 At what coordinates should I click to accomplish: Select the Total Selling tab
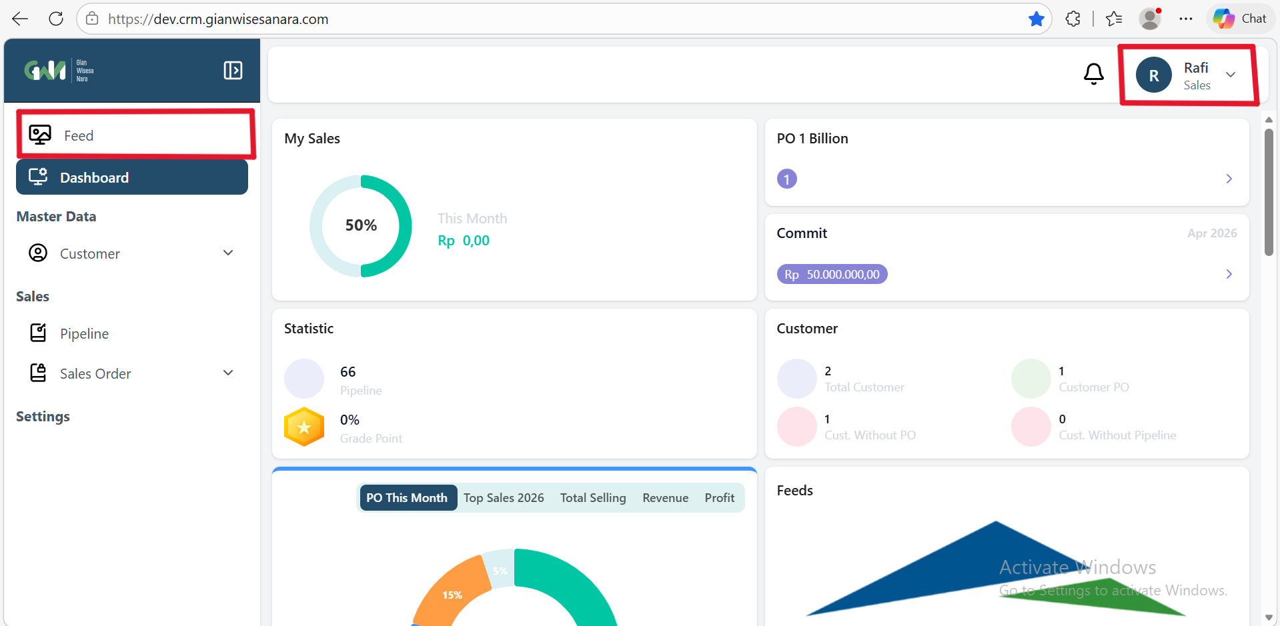tap(593, 498)
